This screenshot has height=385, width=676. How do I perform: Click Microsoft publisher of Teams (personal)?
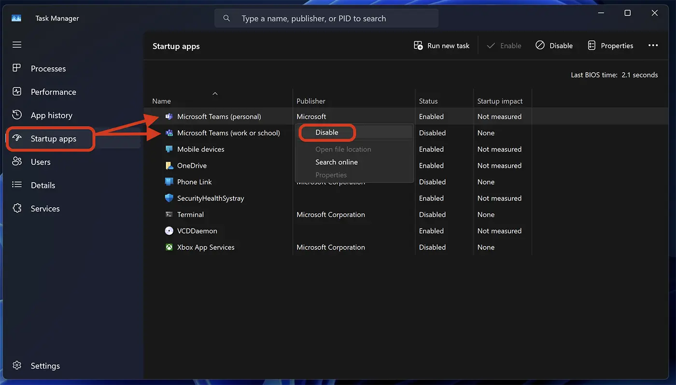(311, 116)
